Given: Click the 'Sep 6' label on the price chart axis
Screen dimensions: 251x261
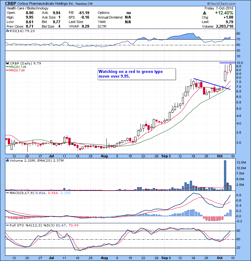Looking at the screenshot, I should 166,156.
